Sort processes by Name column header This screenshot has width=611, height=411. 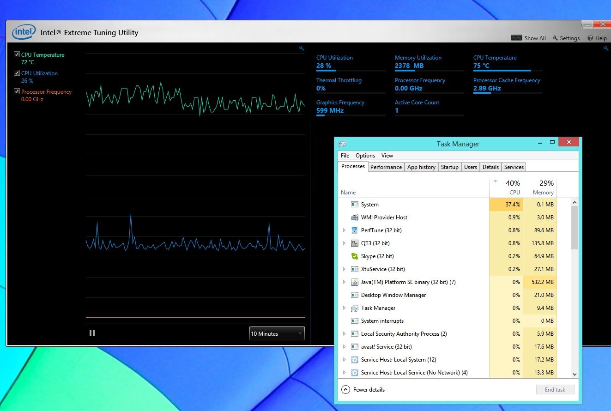(x=414, y=187)
